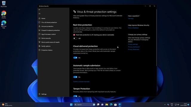Turn off Tamper Protection toggle
Image resolution: width=191 pixels, height=107 pixels.
pyautogui.click(x=75, y=96)
